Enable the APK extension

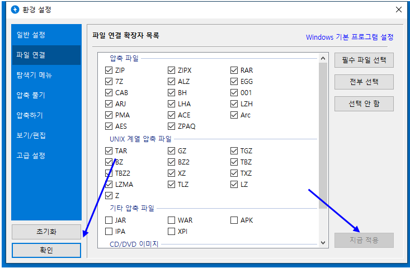(234, 220)
